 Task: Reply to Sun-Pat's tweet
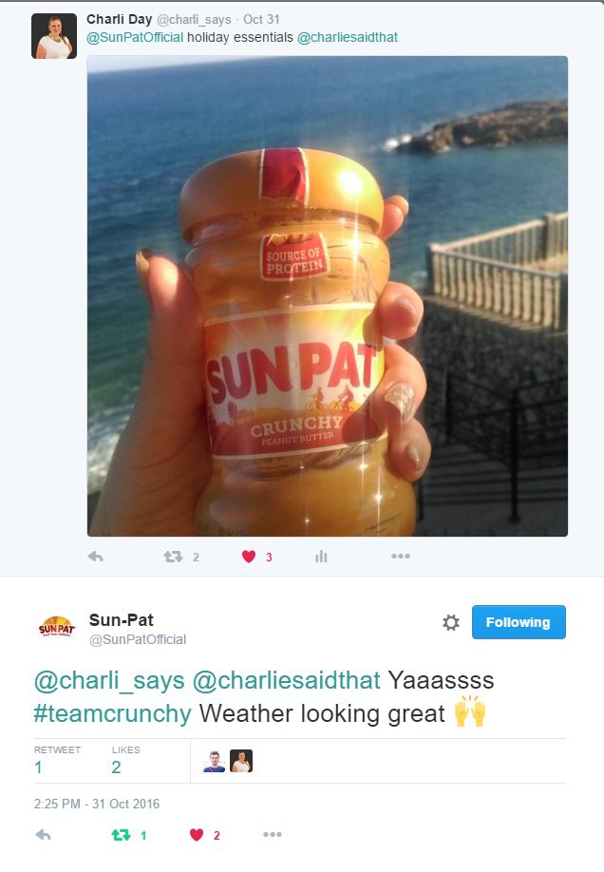click(44, 834)
